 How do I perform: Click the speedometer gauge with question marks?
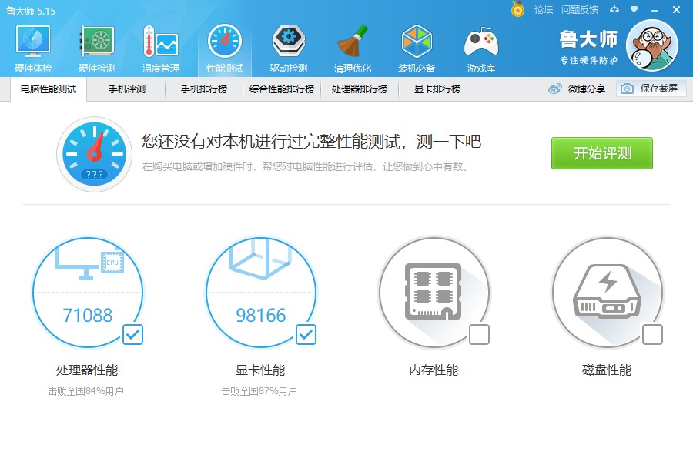pos(94,154)
